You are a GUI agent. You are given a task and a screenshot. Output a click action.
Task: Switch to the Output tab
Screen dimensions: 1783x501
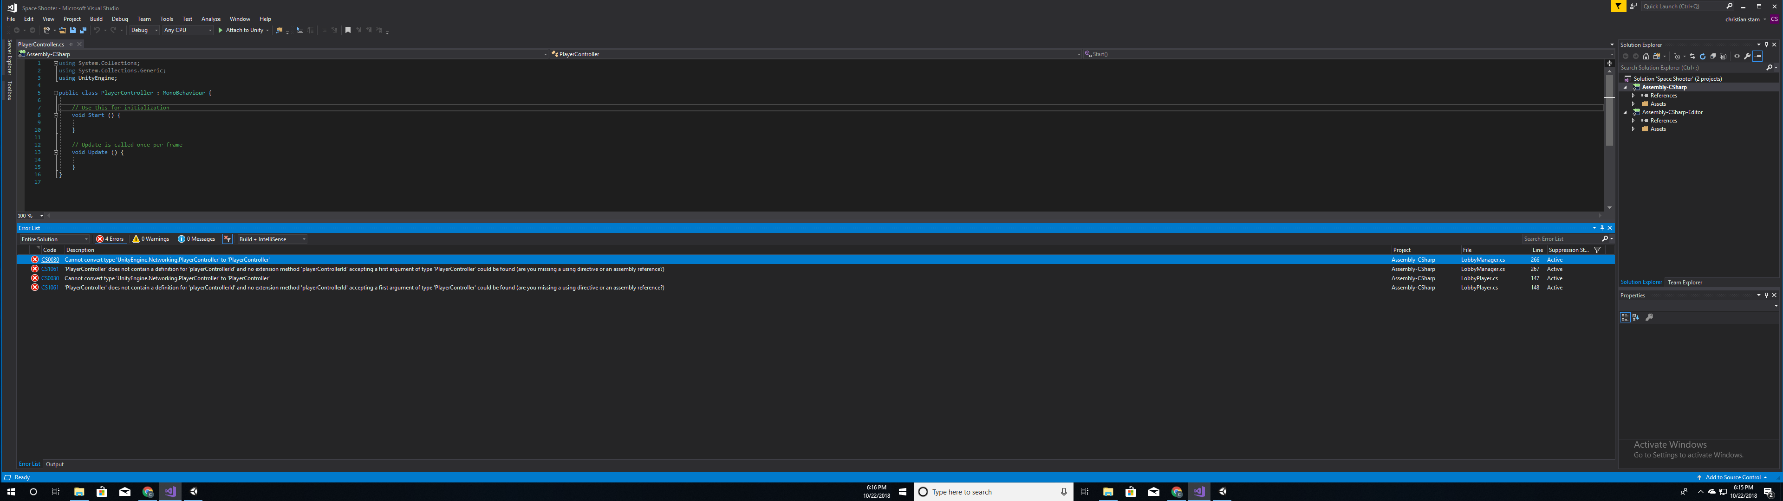click(x=55, y=464)
